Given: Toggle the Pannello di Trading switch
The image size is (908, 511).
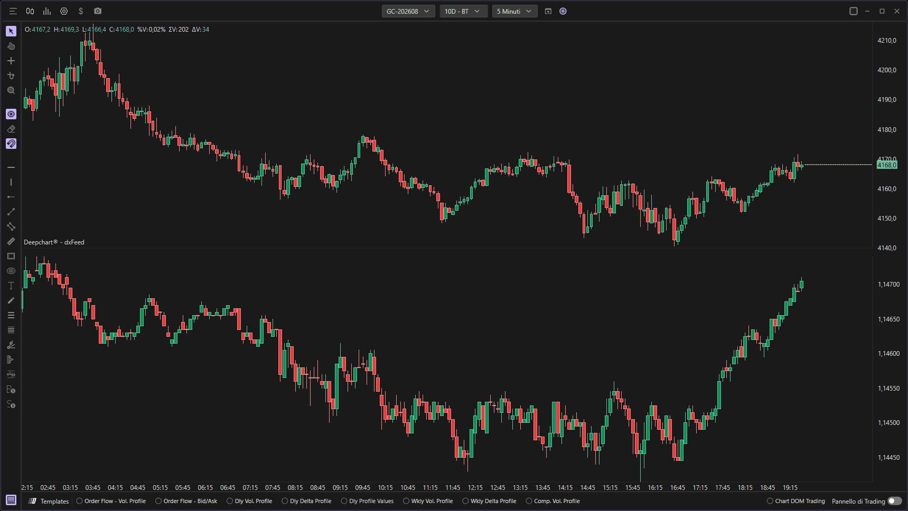Looking at the screenshot, I should (x=895, y=501).
